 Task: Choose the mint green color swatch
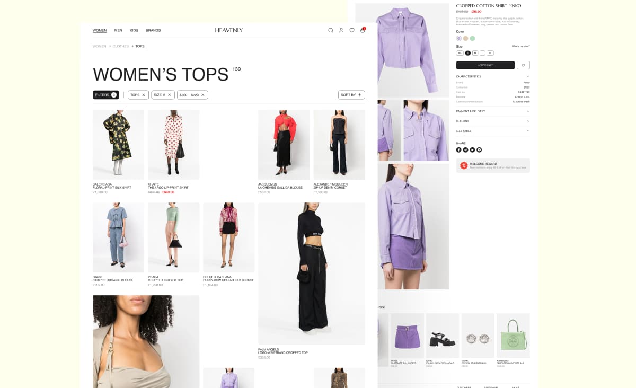click(x=472, y=38)
